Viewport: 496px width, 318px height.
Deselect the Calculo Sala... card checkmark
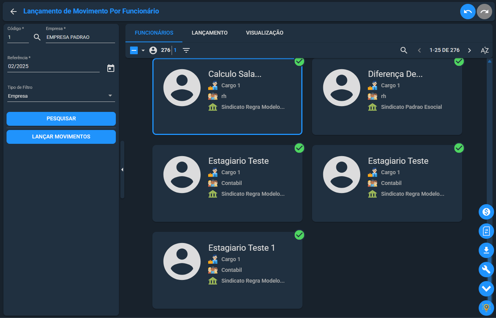click(299, 61)
